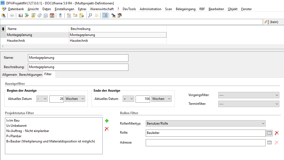284x160 pixels.
Task: Click the Name input field
Action: [x=78, y=58]
